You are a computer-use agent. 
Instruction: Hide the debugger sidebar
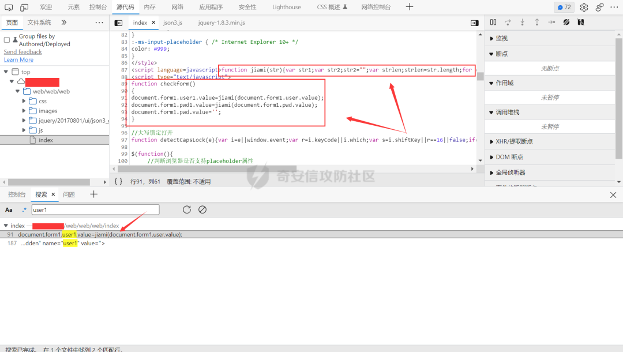[x=474, y=23]
